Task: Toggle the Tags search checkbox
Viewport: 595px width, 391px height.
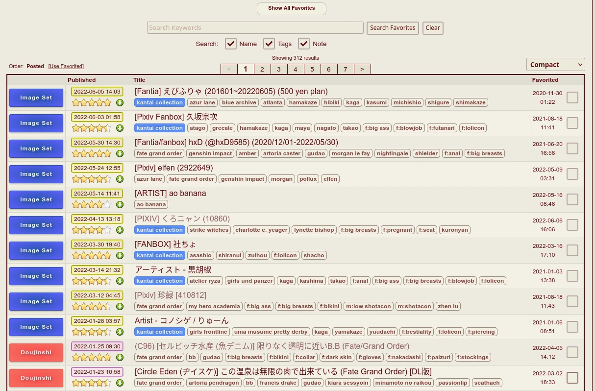Action: pos(269,44)
